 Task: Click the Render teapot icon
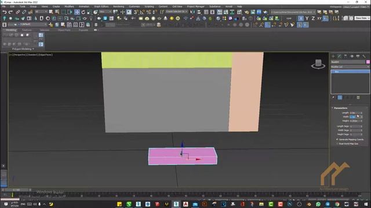pyautogui.click(x=265, y=12)
